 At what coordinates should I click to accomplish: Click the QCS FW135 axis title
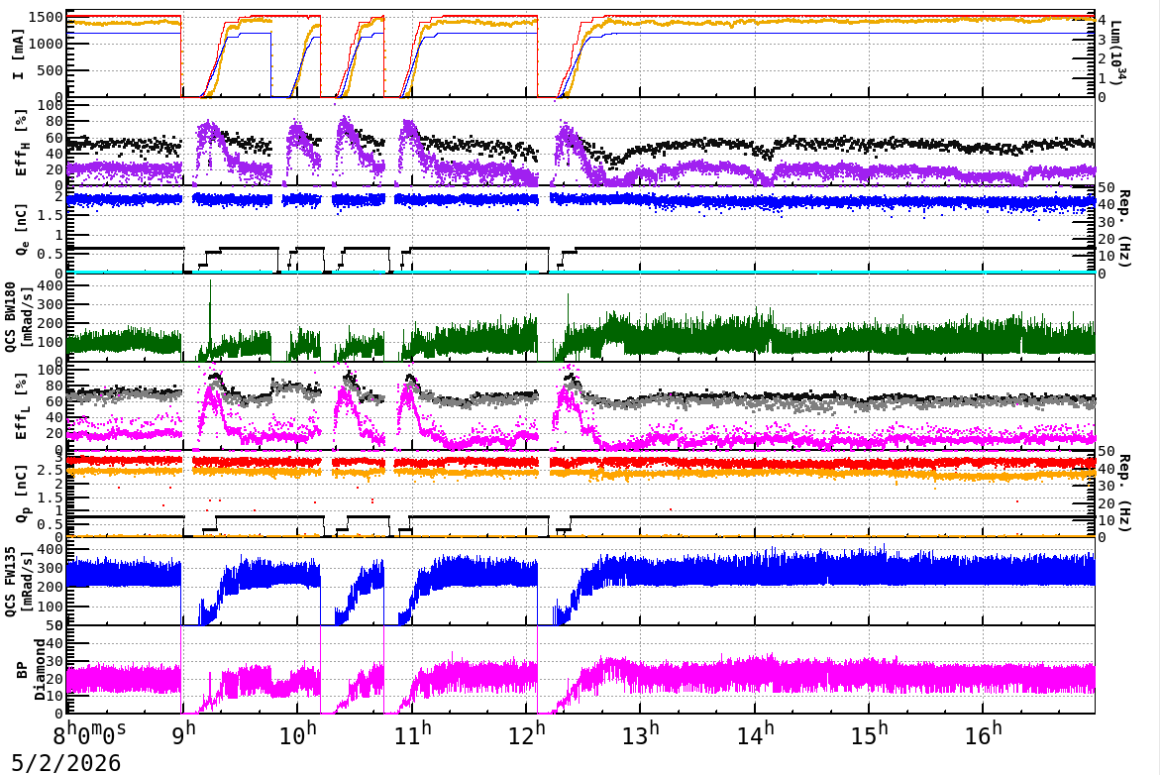point(19,582)
